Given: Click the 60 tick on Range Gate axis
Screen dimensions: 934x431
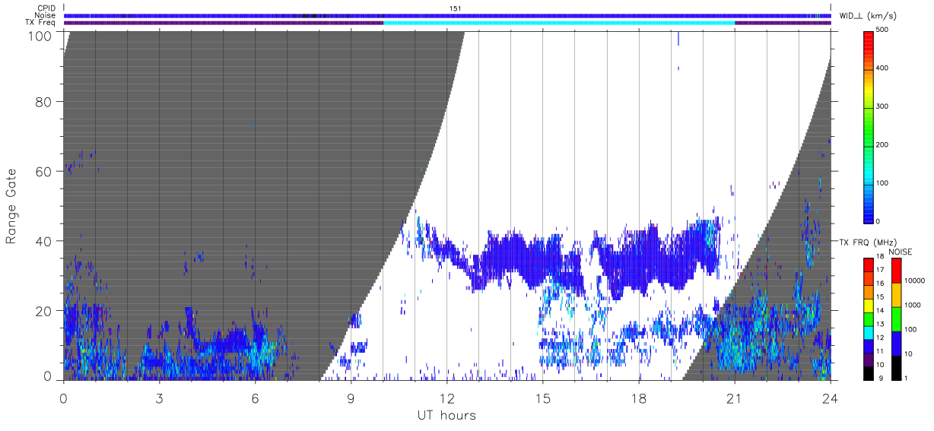Looking at the screenshot, I should (x=43, y=171).
